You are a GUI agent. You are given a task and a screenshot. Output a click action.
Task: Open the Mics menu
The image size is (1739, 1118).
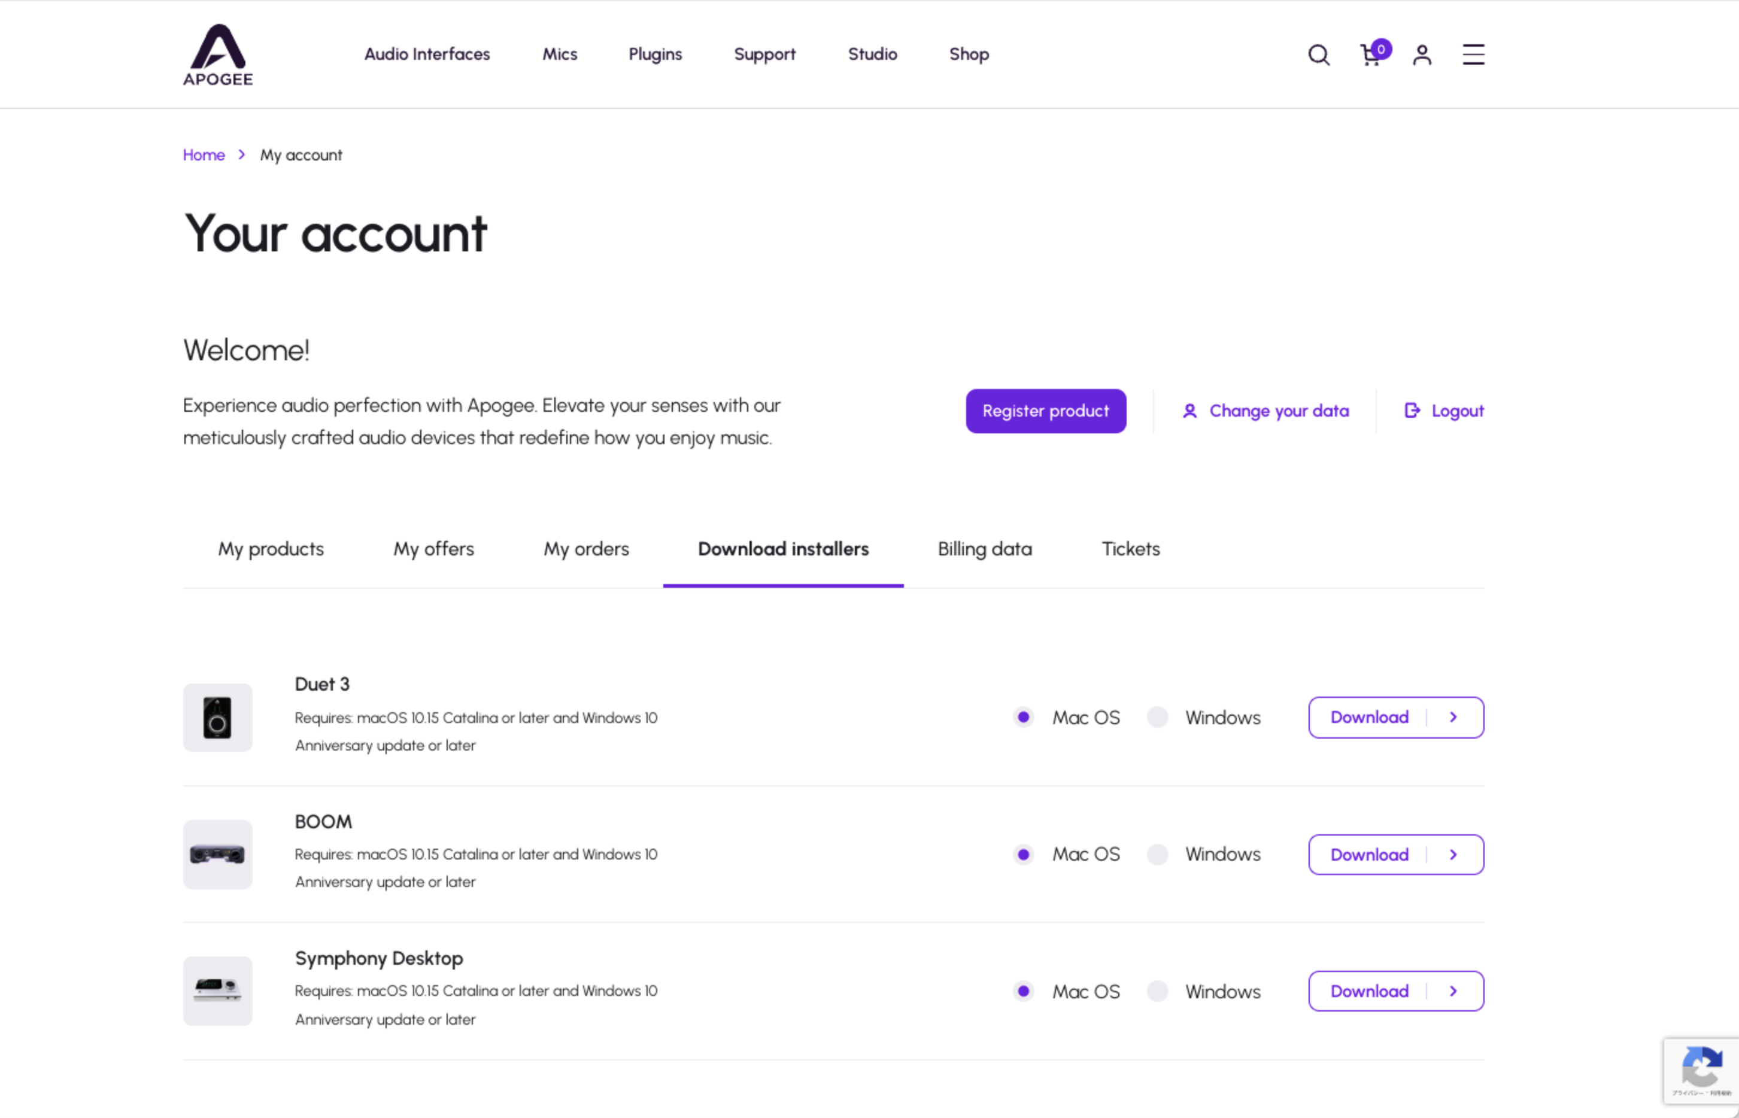(560, 54)
